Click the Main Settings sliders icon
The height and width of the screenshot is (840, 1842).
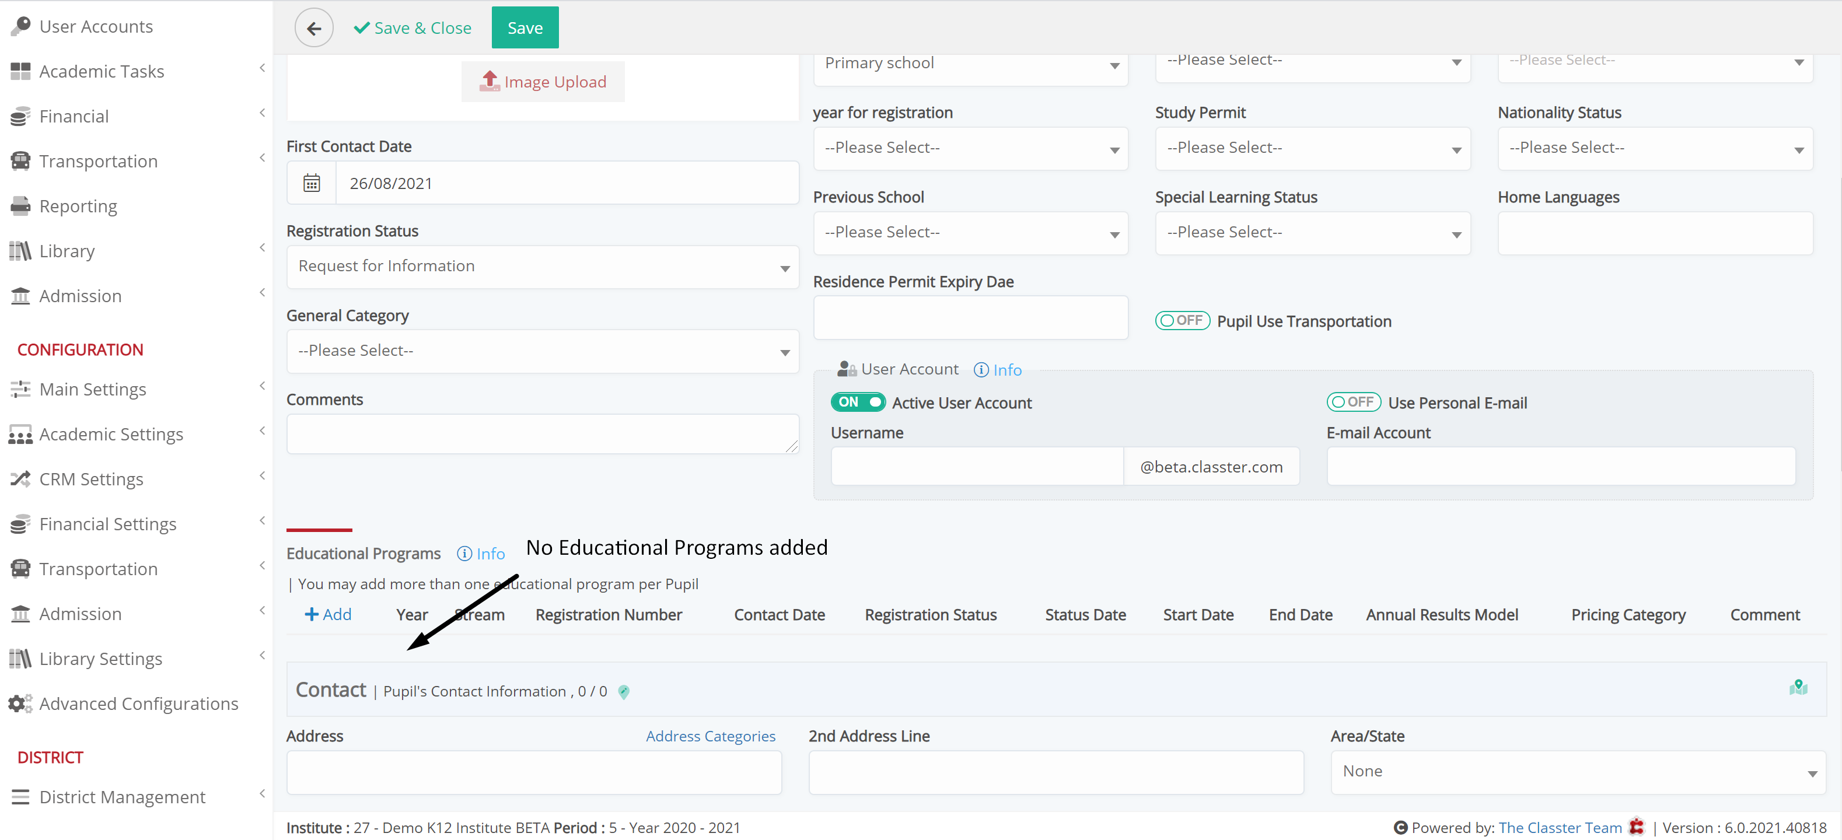point(21,389)
